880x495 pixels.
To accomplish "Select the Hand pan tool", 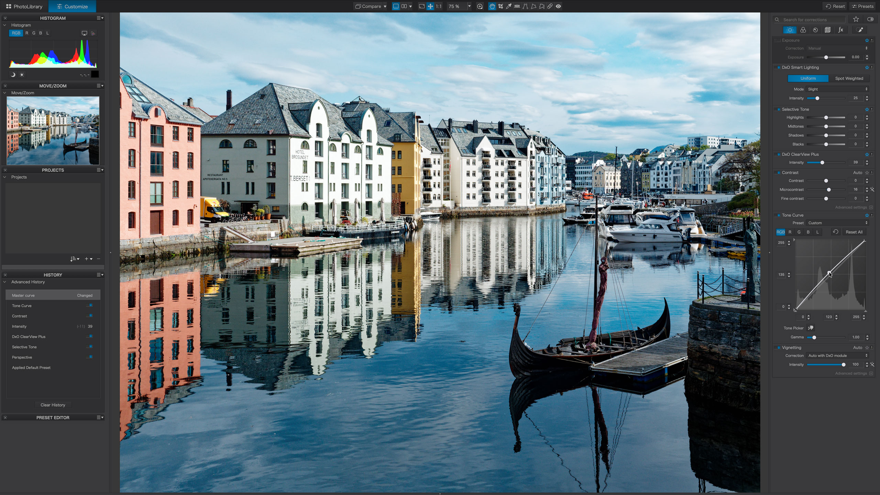I will click(492, 6).
